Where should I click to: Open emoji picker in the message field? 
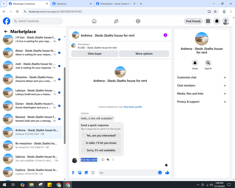160,172
